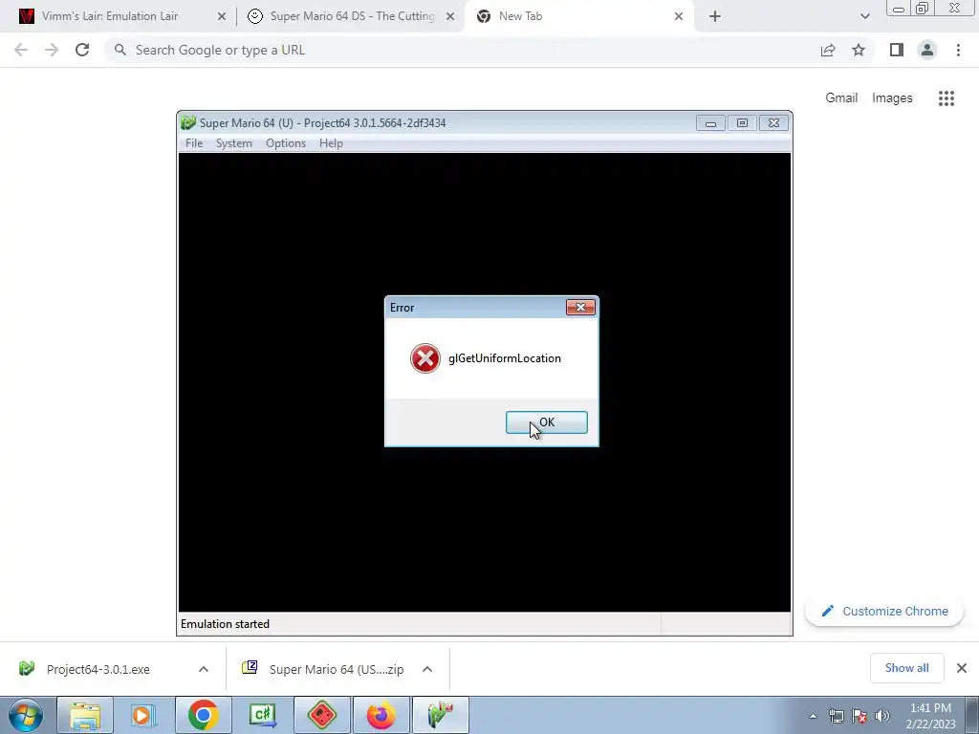979x734 pixels.
Task: Open Windows Media Player from taskbar
Action: click(143, 715)
